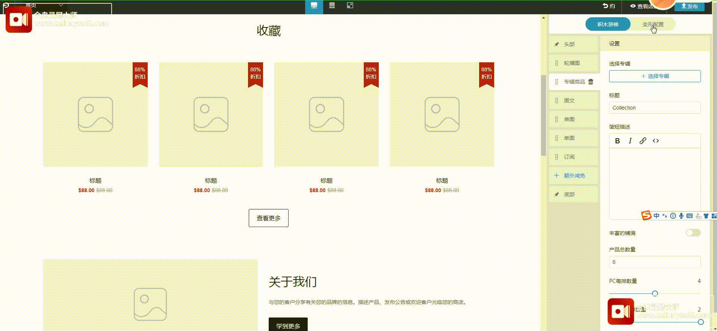Click the 选择专辑 button
The width and height of the screenshot is (717, 331).
click(655, 76)
